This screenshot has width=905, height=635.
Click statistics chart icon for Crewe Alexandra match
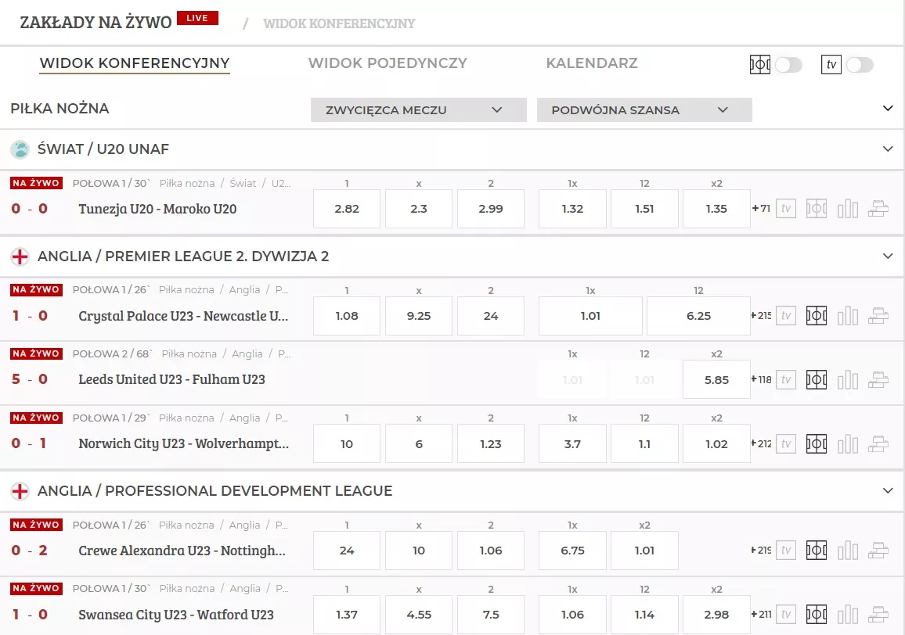click(847, 551)
